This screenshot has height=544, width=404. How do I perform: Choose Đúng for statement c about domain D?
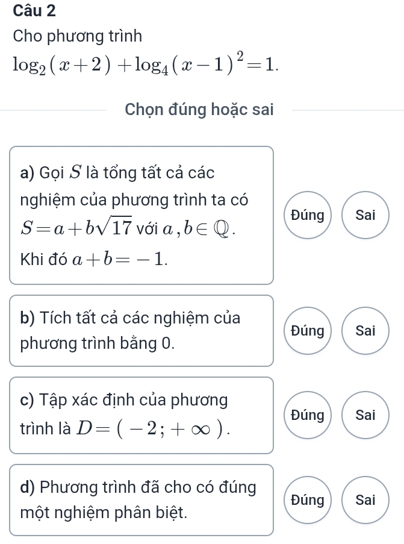tap(308, 415)
